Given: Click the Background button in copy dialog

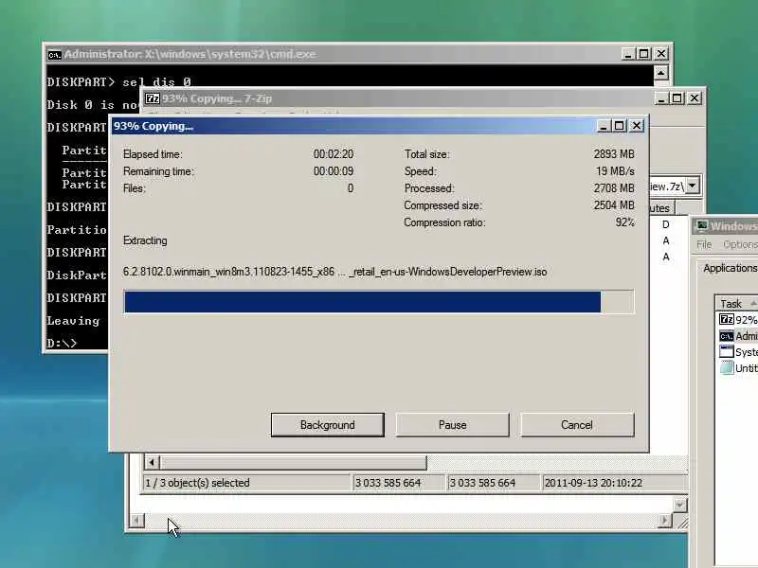Looking at the screenshot, I should (327, 424).
